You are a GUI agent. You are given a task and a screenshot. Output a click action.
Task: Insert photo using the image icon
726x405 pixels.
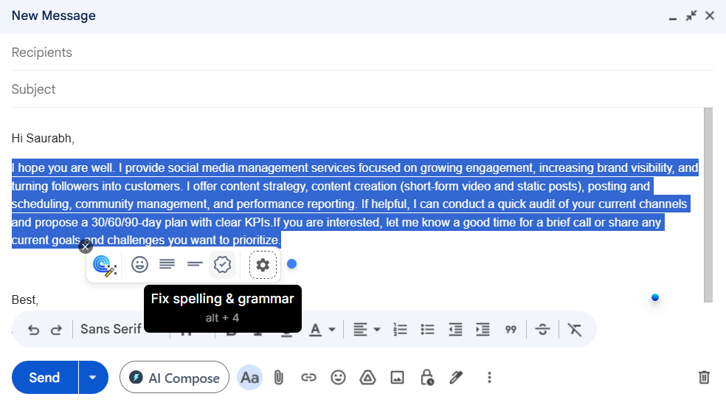397,378
